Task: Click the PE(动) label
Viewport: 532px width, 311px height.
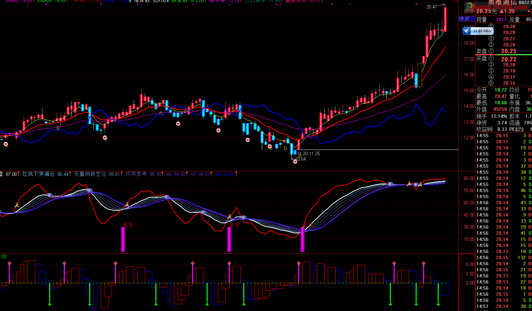Action: (x=516, y=129)
